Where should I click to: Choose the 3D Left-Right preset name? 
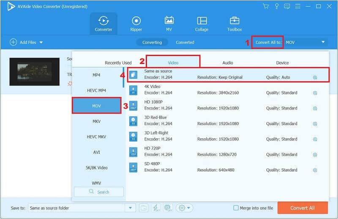tap(156, 133)
